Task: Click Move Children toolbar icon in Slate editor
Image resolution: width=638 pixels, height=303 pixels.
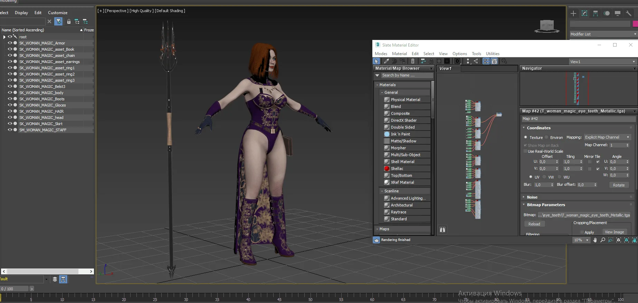Action: tap(423, 61)
